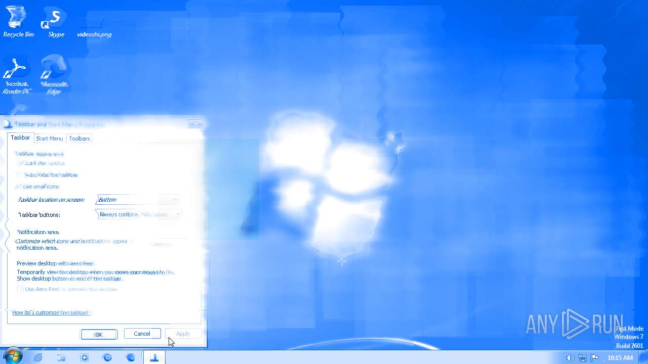The height and width of the screenshot is (364, 648).
Task: Toggle Use Aero Peek checkbox
Action: pos(21,289)
